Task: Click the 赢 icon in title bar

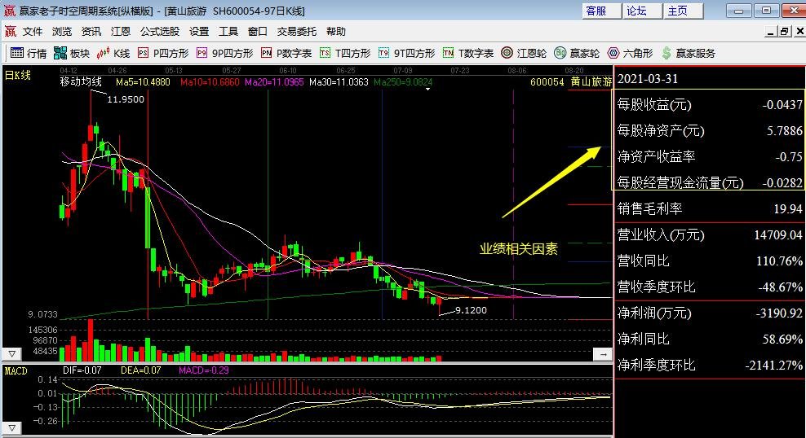Action: point(10,11)
